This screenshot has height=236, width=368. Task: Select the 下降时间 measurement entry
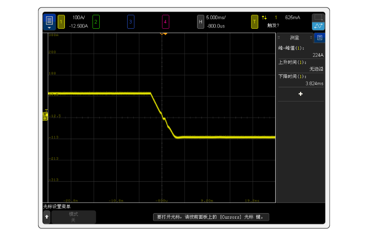click(x=300, y=80)
